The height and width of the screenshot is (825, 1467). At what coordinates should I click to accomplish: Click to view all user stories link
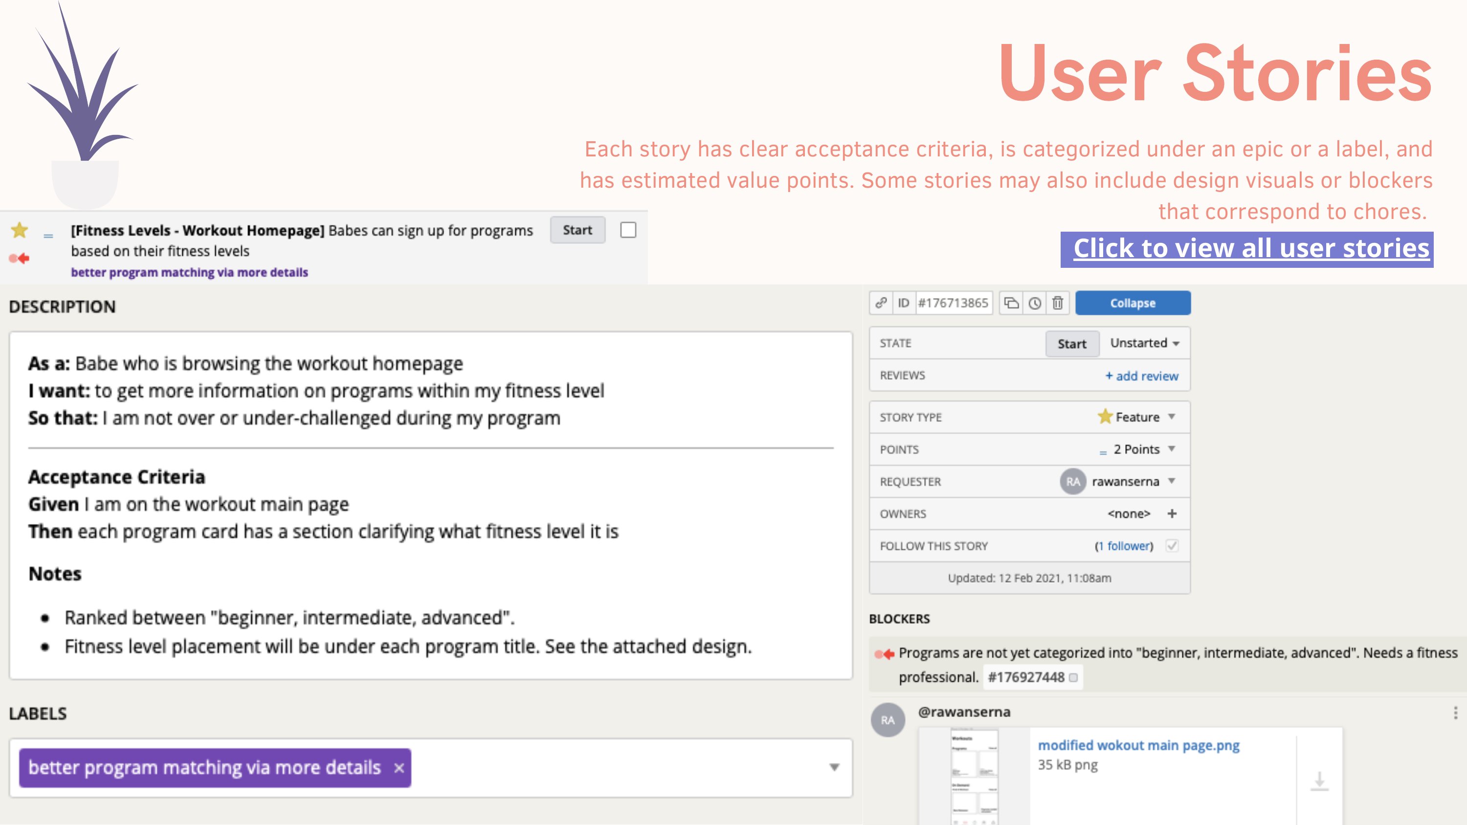pos(1251,249)
